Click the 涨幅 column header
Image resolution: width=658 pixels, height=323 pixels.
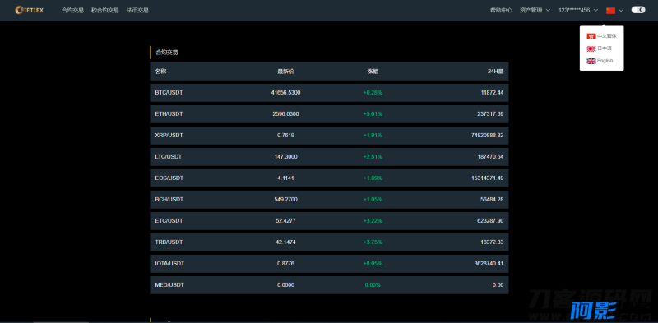tap(373, 72)
